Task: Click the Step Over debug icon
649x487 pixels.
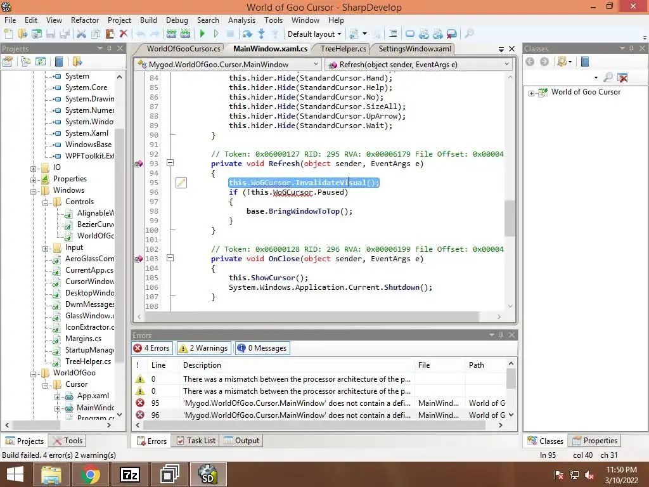Action: 248,34
